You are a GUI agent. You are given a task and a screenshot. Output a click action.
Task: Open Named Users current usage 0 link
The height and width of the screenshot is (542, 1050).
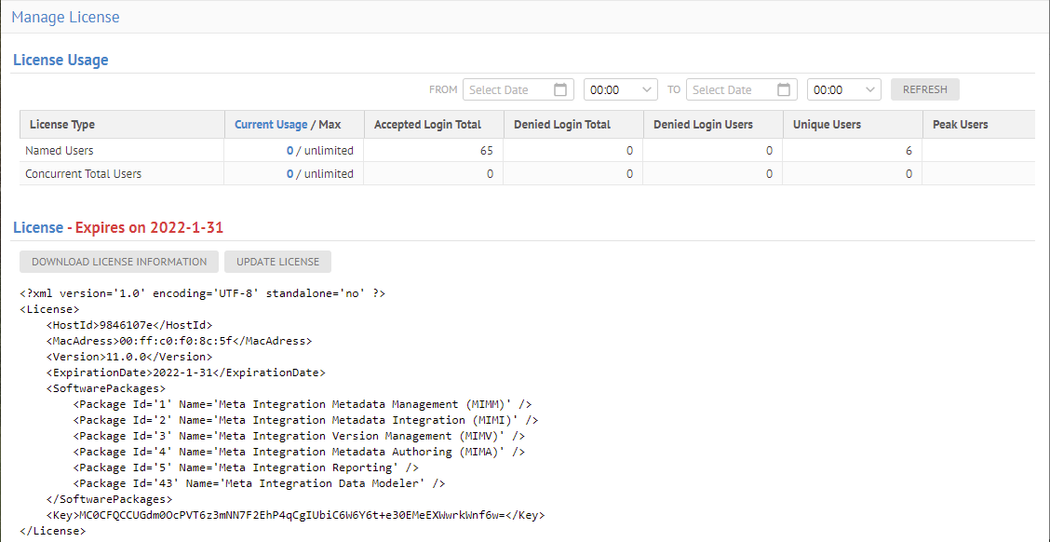(289, 150)
